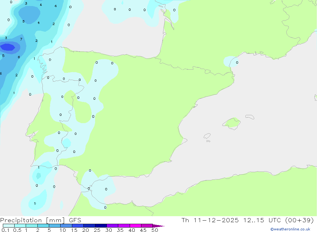This screenshot has height=232, width=317.
Task: Click the '50' legend scale label
Action: click(155, 230)
